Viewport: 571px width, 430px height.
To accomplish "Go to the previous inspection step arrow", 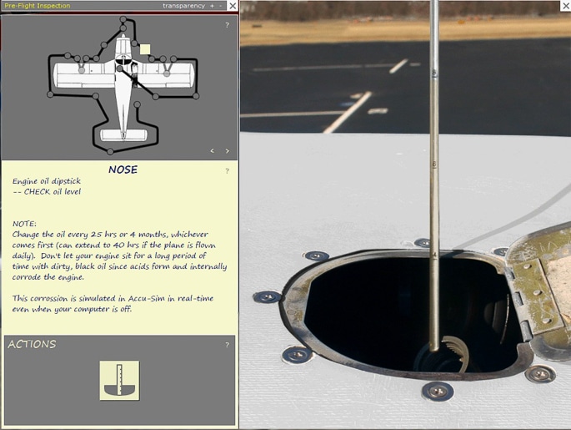I will click(213, 151).
